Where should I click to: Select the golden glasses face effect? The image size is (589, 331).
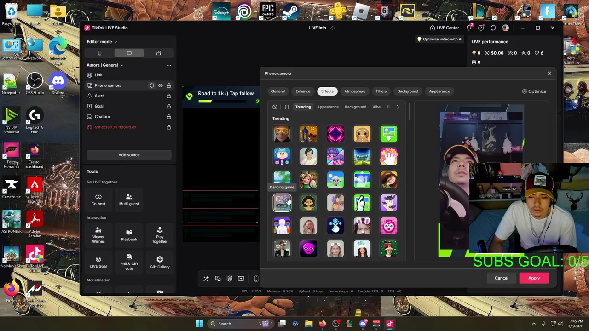[282, 134]
